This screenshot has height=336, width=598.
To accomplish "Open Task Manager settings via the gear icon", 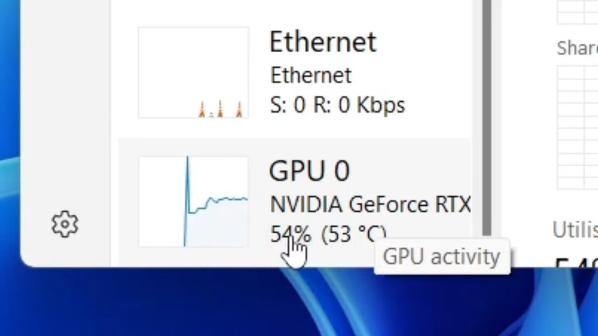I will click(65, 224).
